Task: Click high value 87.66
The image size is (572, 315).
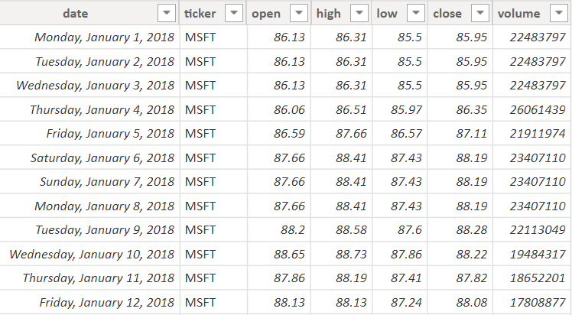Action: 351,134
